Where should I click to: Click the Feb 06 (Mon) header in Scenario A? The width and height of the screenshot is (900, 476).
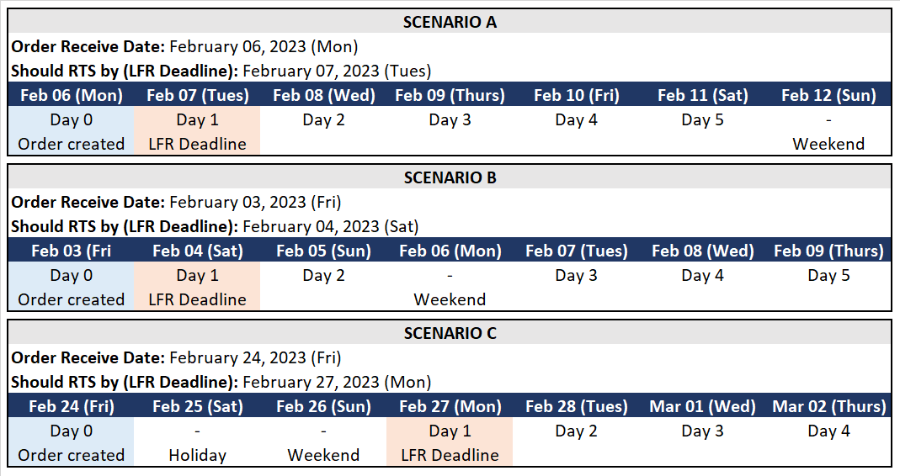click(72, 95)
